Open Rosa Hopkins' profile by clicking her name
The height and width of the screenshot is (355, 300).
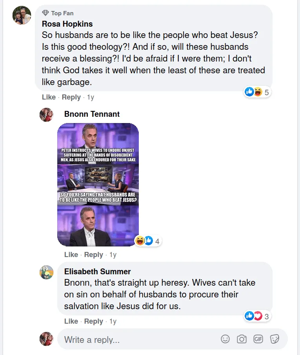pos(67,24)
